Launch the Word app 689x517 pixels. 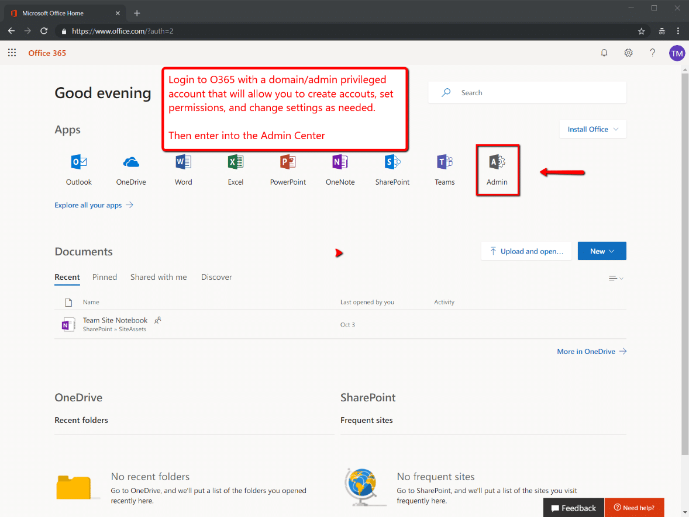point(183,169)
